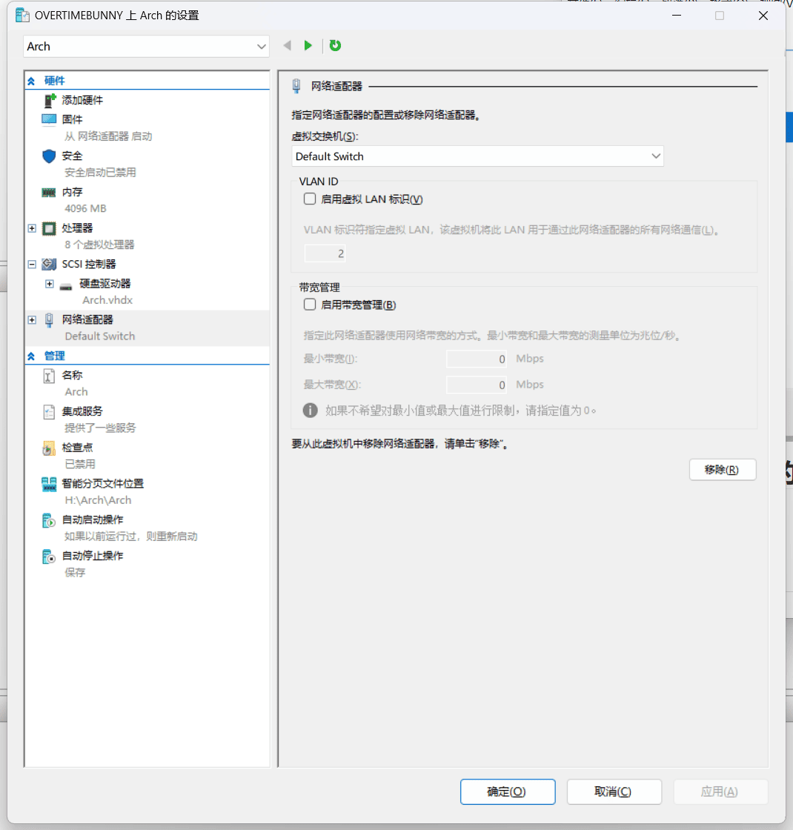Viewport: 793px width, 830px height.
Task: Select the Security (安全) shield icon
Action: click(49, 156)
